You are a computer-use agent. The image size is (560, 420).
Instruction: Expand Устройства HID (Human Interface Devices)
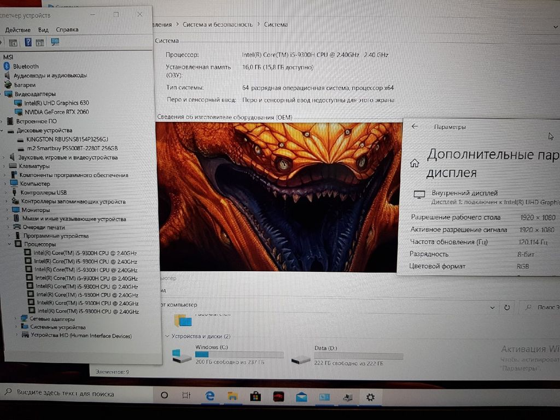tap(17, 335)
